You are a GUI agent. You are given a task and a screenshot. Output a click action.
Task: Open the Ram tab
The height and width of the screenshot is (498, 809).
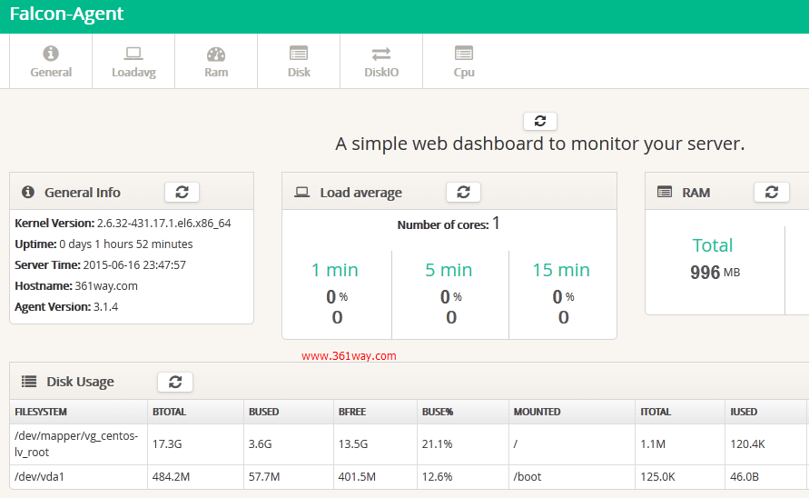coord(216,62)
